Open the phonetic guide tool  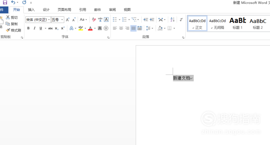pos(100,19)
